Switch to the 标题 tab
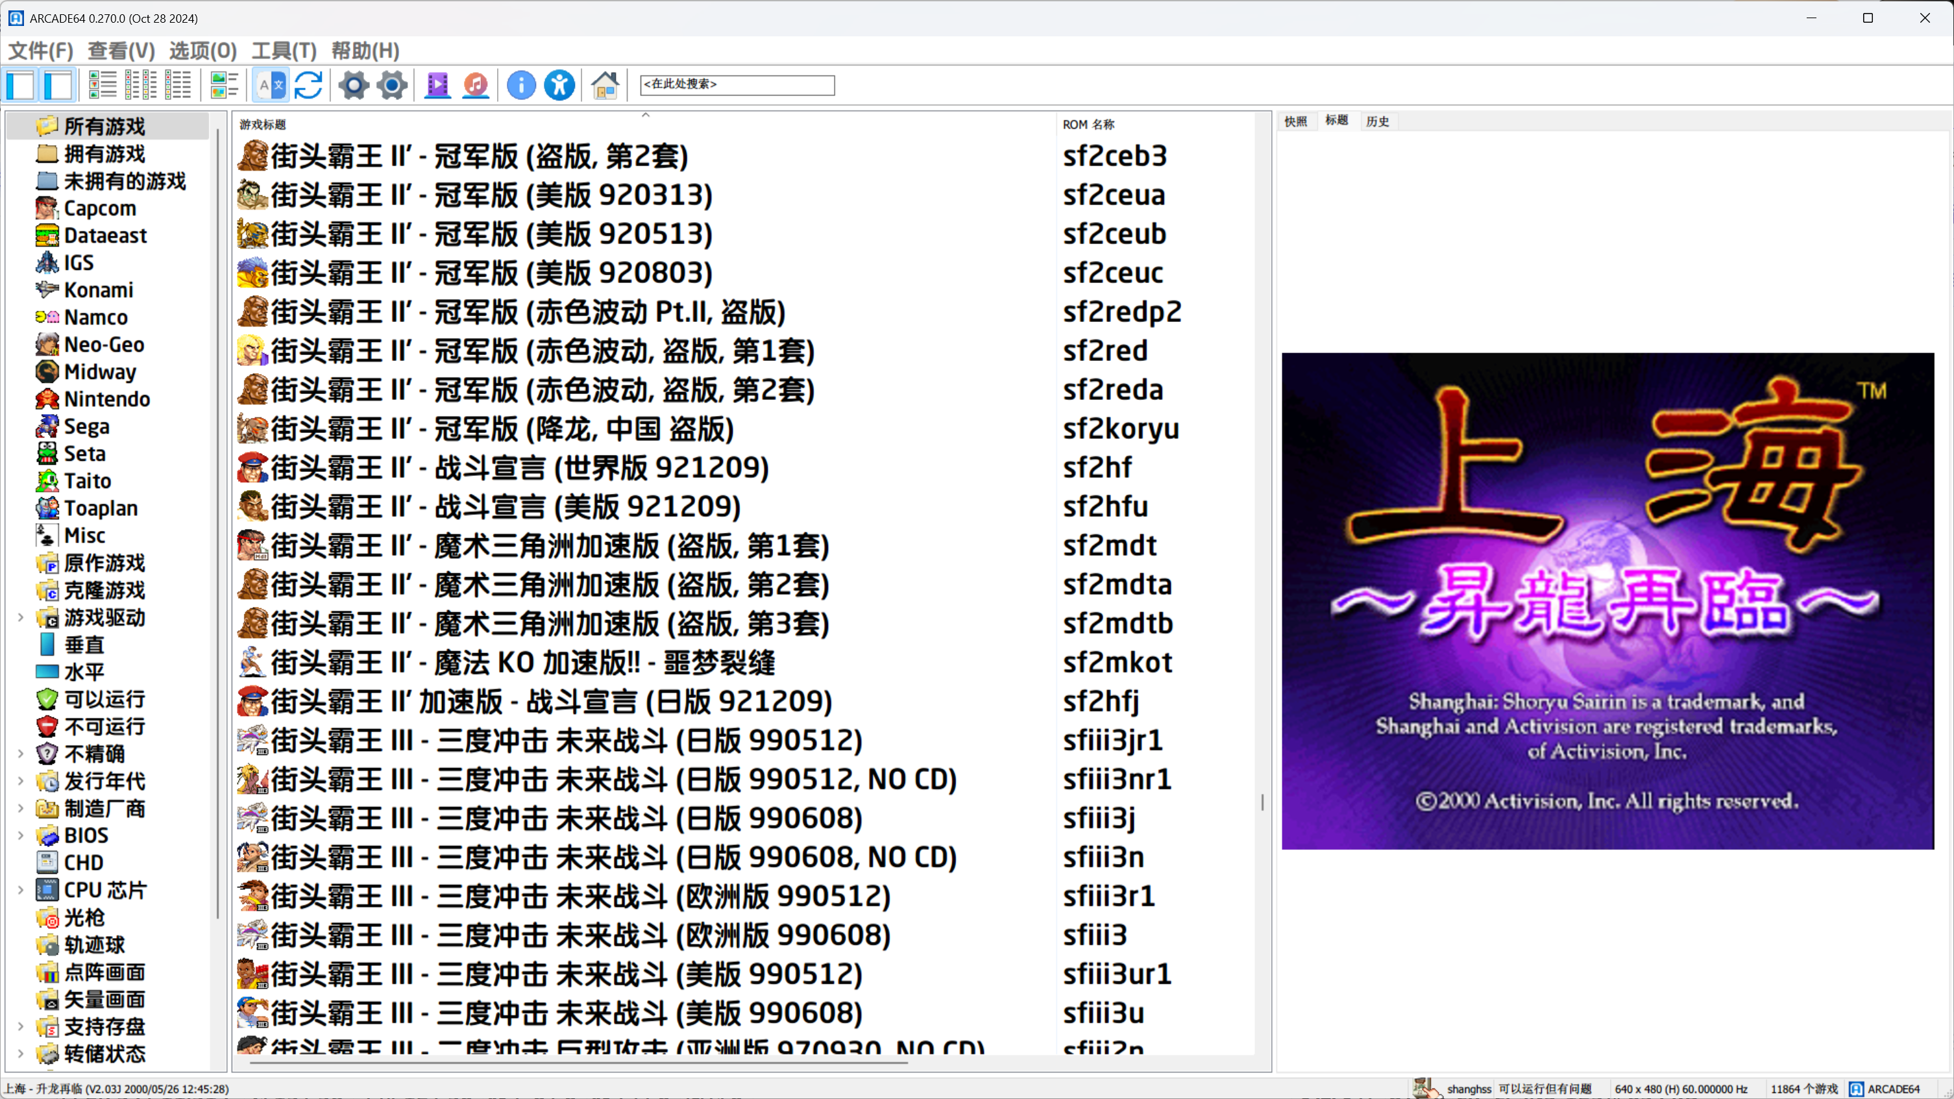This screenshot has width=1954, height=1099. point(1337,120)
